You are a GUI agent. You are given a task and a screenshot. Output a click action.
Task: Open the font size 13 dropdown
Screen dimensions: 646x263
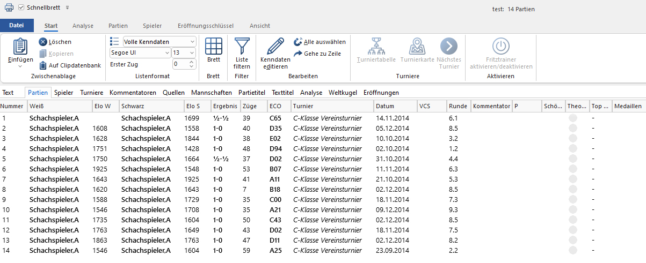[192, 53]
